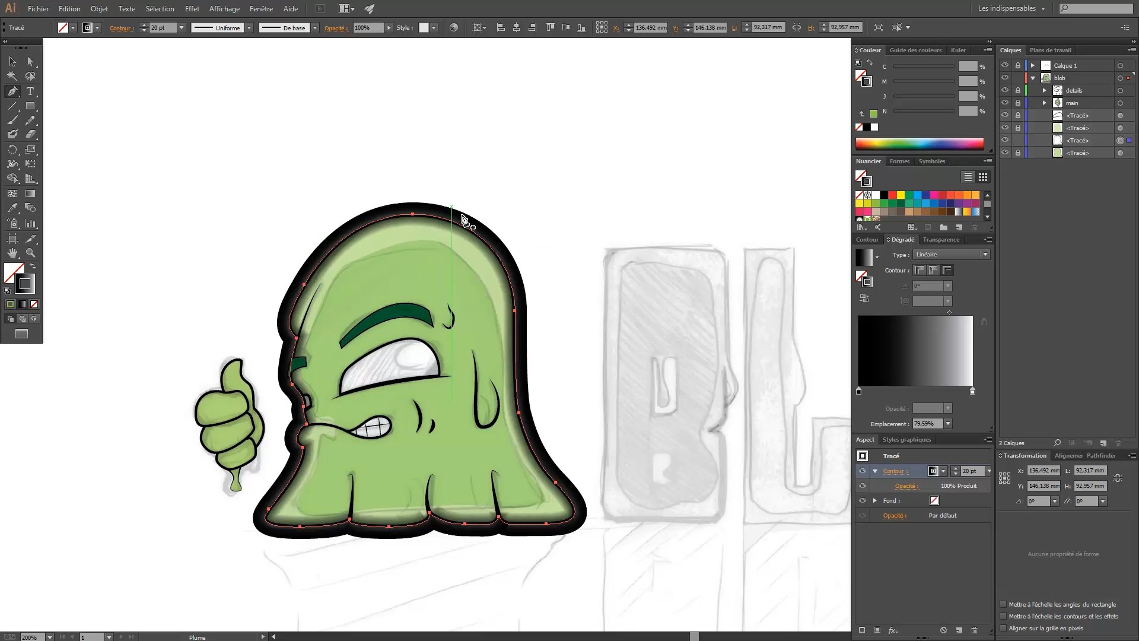Image resolution: width=1139 pixels, height=641 pixels.
Task: Open the Effet menu
Action: 192,9
